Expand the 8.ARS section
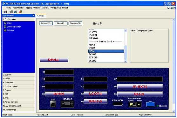Screen dimensions: 177x118 [19, 98]
